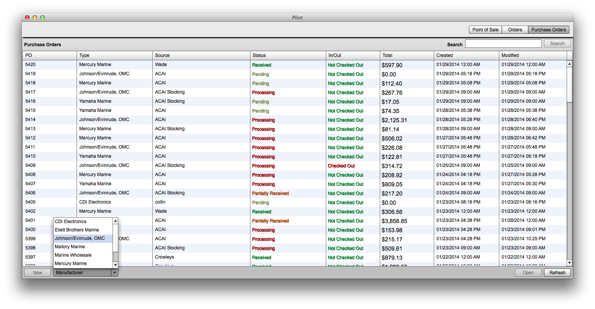Click total $2,125.31
This screenshot has width=595, height=309.
click(x=394, y=120)
